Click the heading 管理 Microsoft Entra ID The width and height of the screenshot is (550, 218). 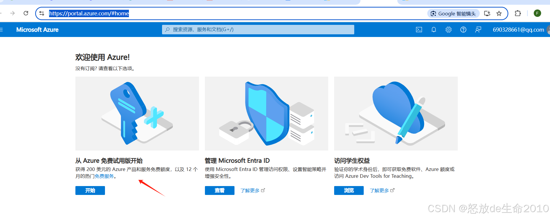coord(237,161)
